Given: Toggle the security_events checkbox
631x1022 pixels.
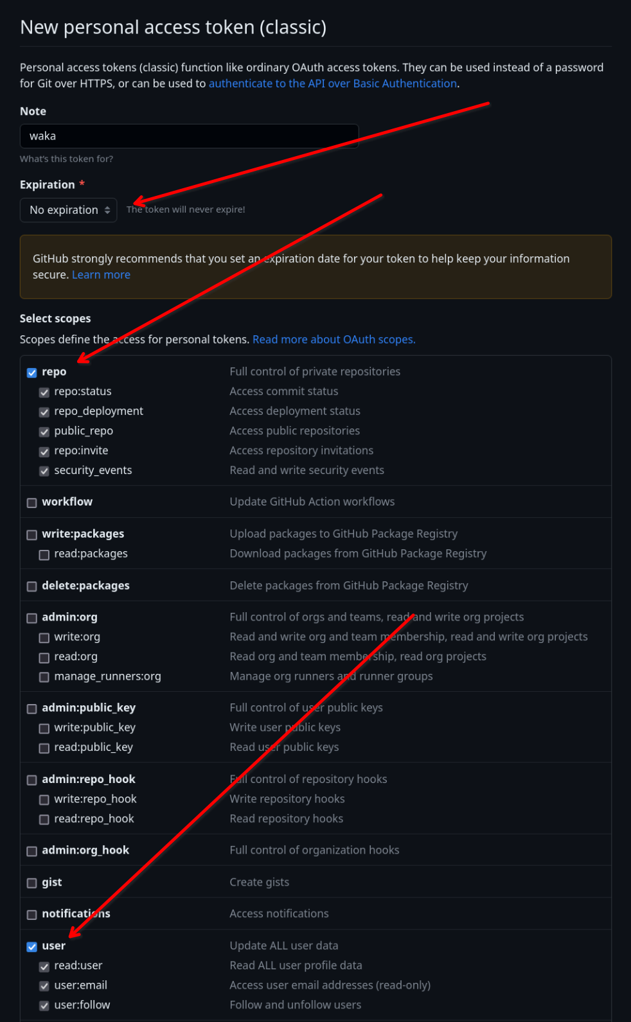Looking at the screenshot, I should click(44, 471).
